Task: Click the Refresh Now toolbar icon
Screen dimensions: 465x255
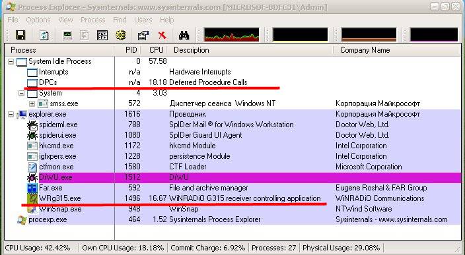Action: tap(44, 36)
